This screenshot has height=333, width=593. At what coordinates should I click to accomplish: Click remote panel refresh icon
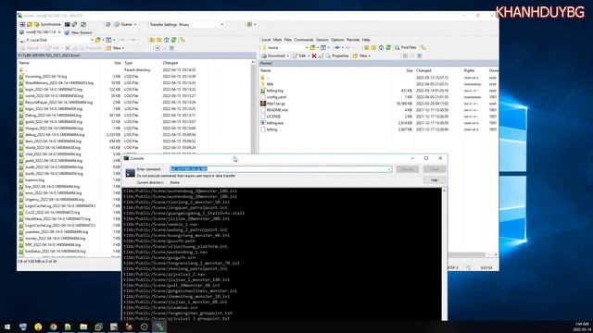pyautogui.click(x=388, y=47)
